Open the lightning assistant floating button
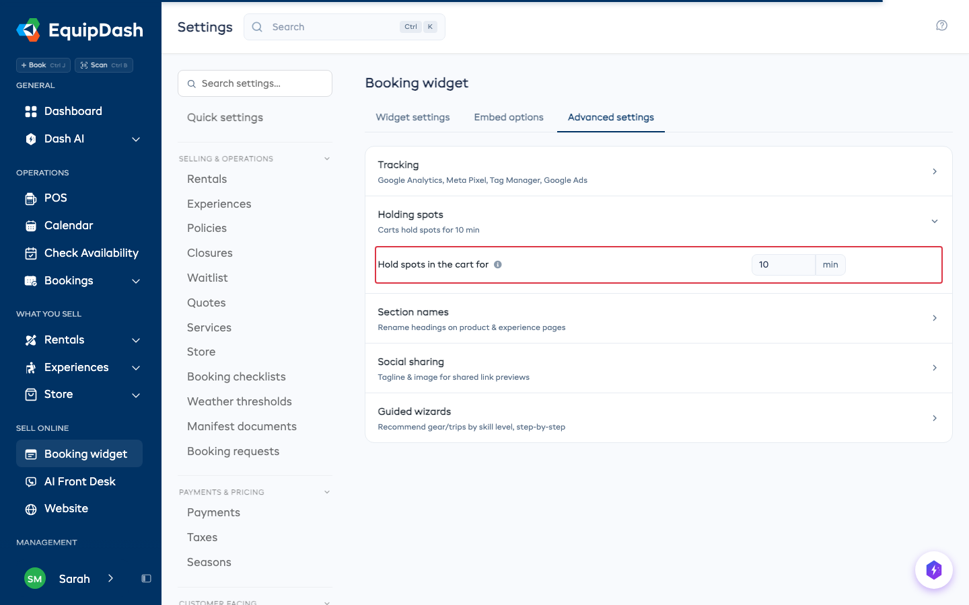Viewport: 969px width, 605px height. 934,570
